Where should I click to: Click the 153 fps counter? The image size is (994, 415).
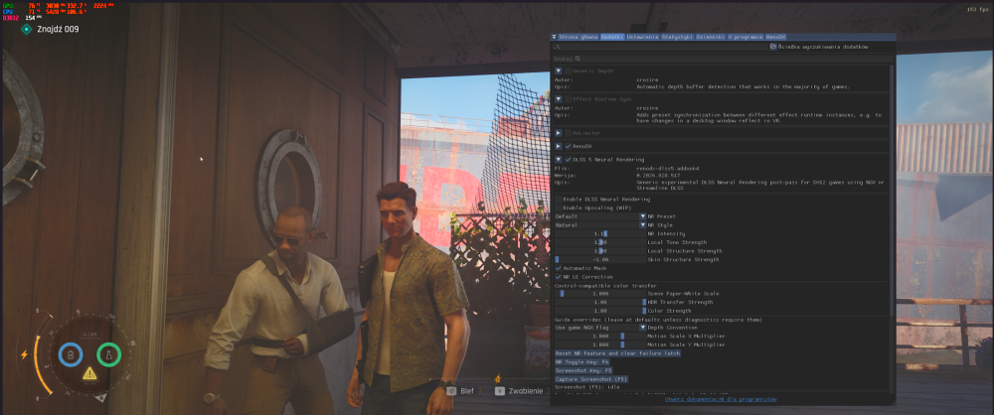click(976, 9)
